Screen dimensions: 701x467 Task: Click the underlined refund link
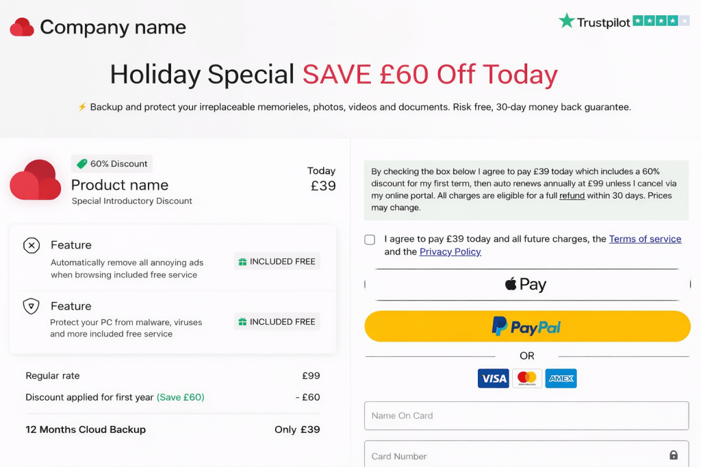(x=572, y=195)
